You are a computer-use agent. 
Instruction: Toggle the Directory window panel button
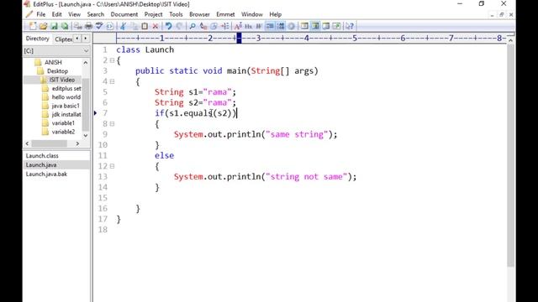[304, 26]
